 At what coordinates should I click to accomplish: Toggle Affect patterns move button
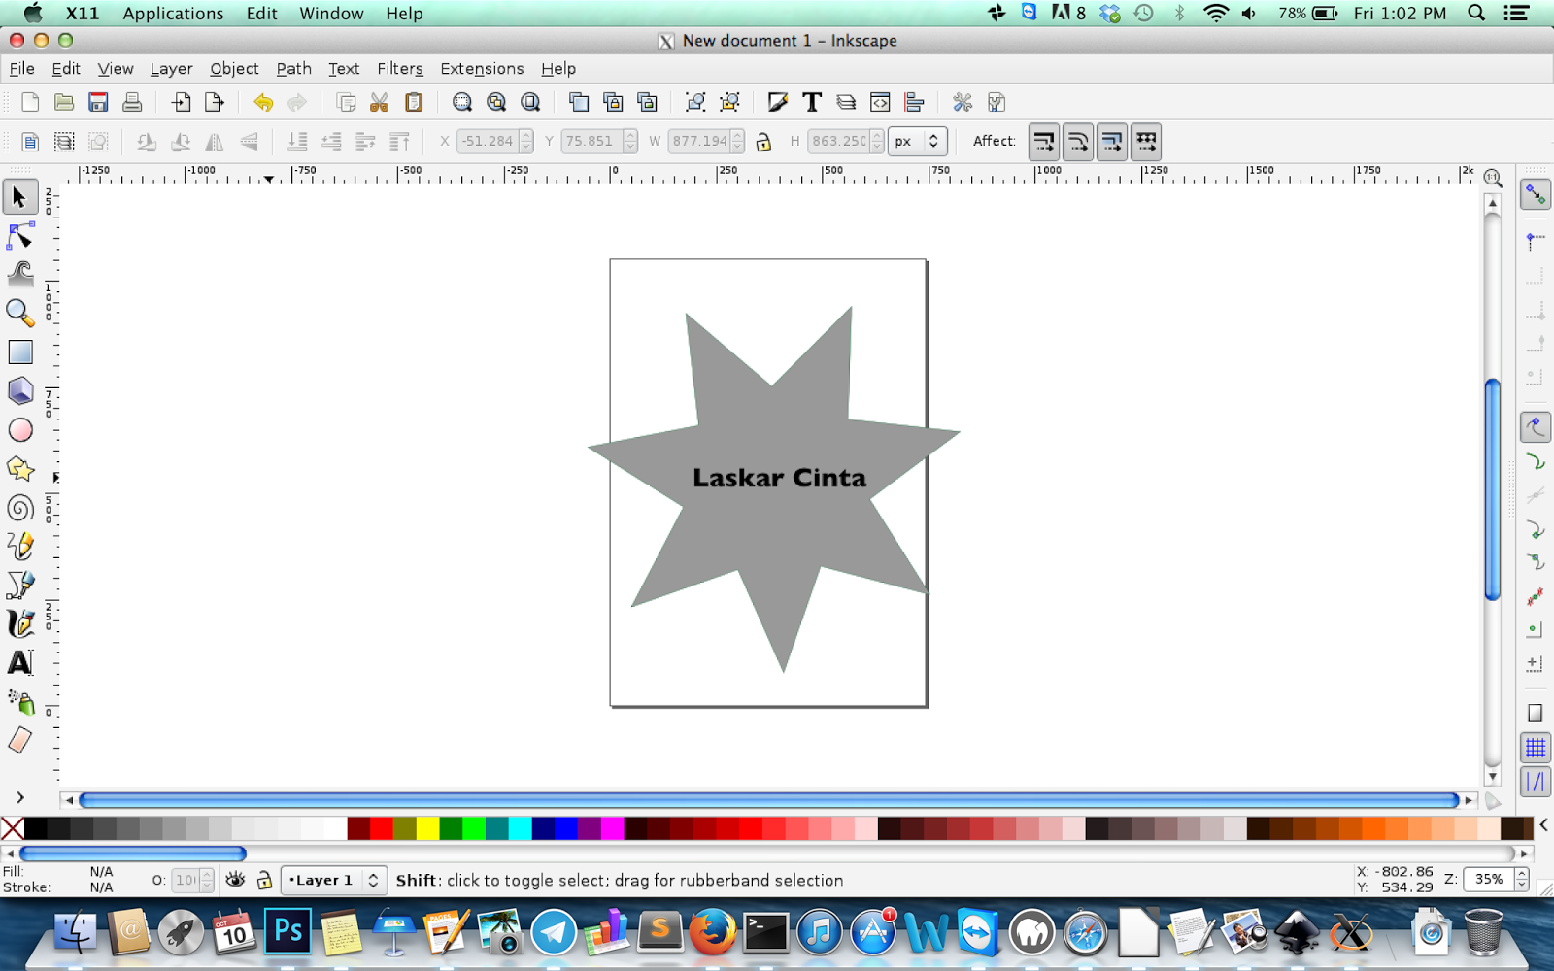pos(1146,142)
